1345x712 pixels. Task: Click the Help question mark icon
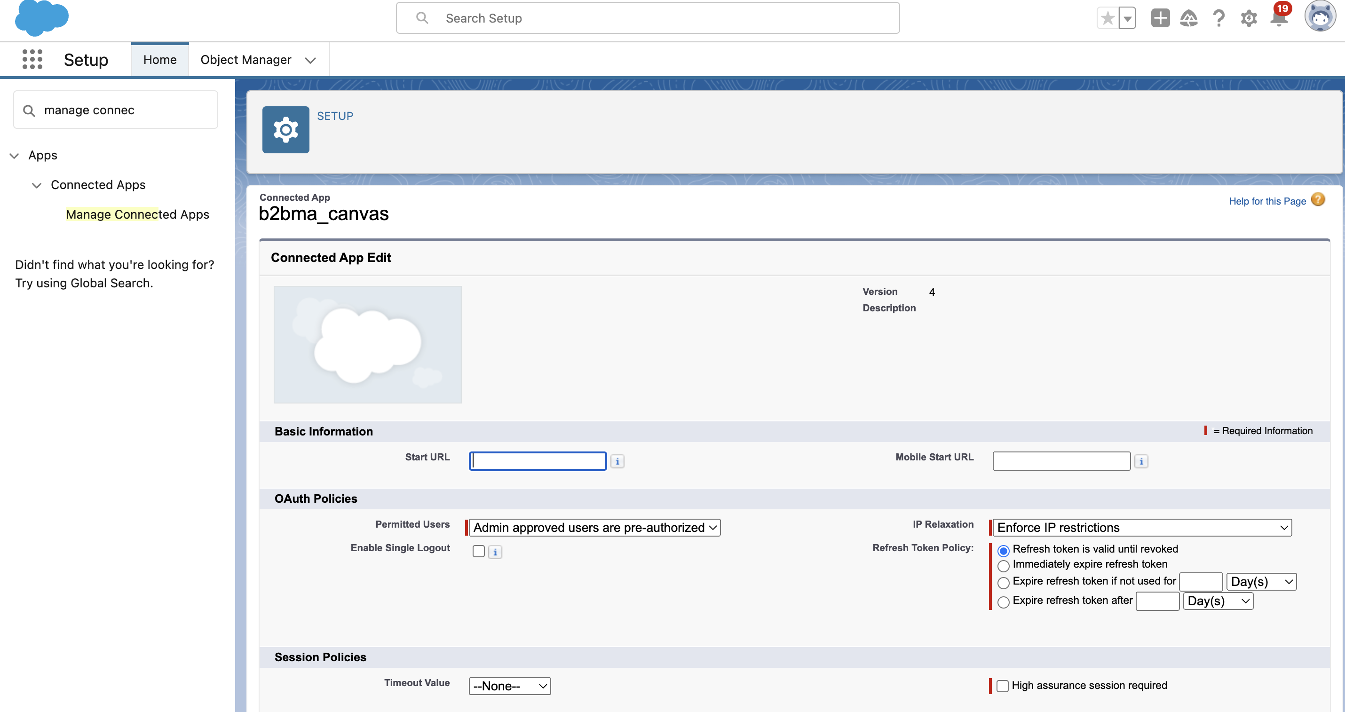pos(1218,19)
